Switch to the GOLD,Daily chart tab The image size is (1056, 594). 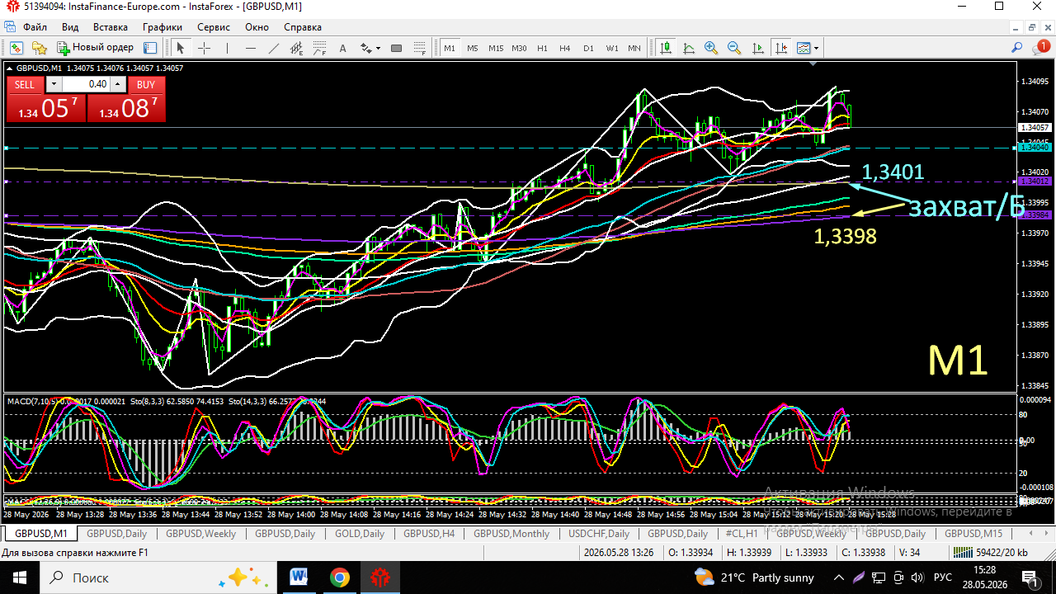coord(360,534)
